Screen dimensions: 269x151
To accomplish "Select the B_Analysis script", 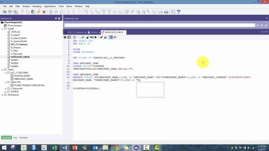I will tap(16, 47).
